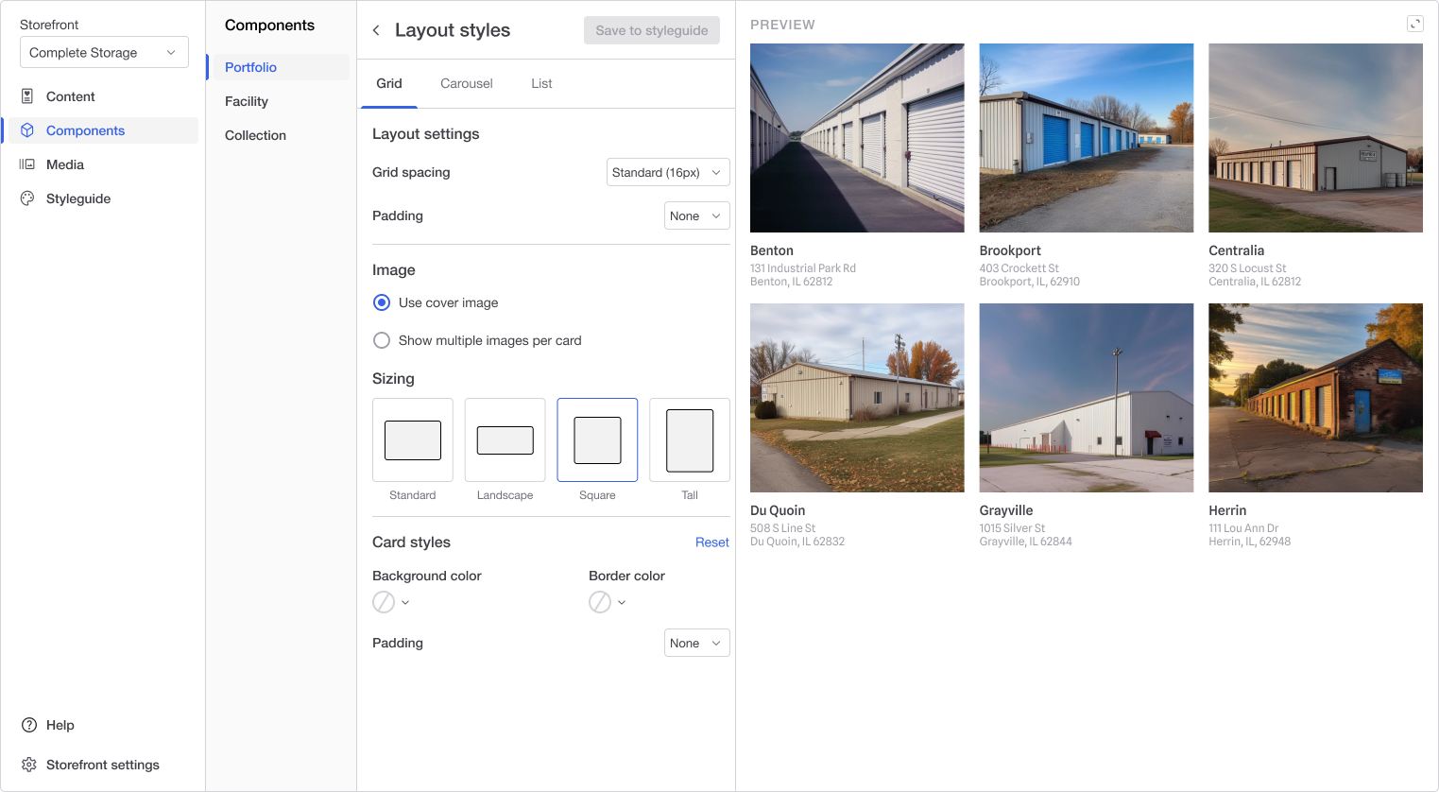
Task: Open the Layout settings Padding dropdown
Action: 697,215
